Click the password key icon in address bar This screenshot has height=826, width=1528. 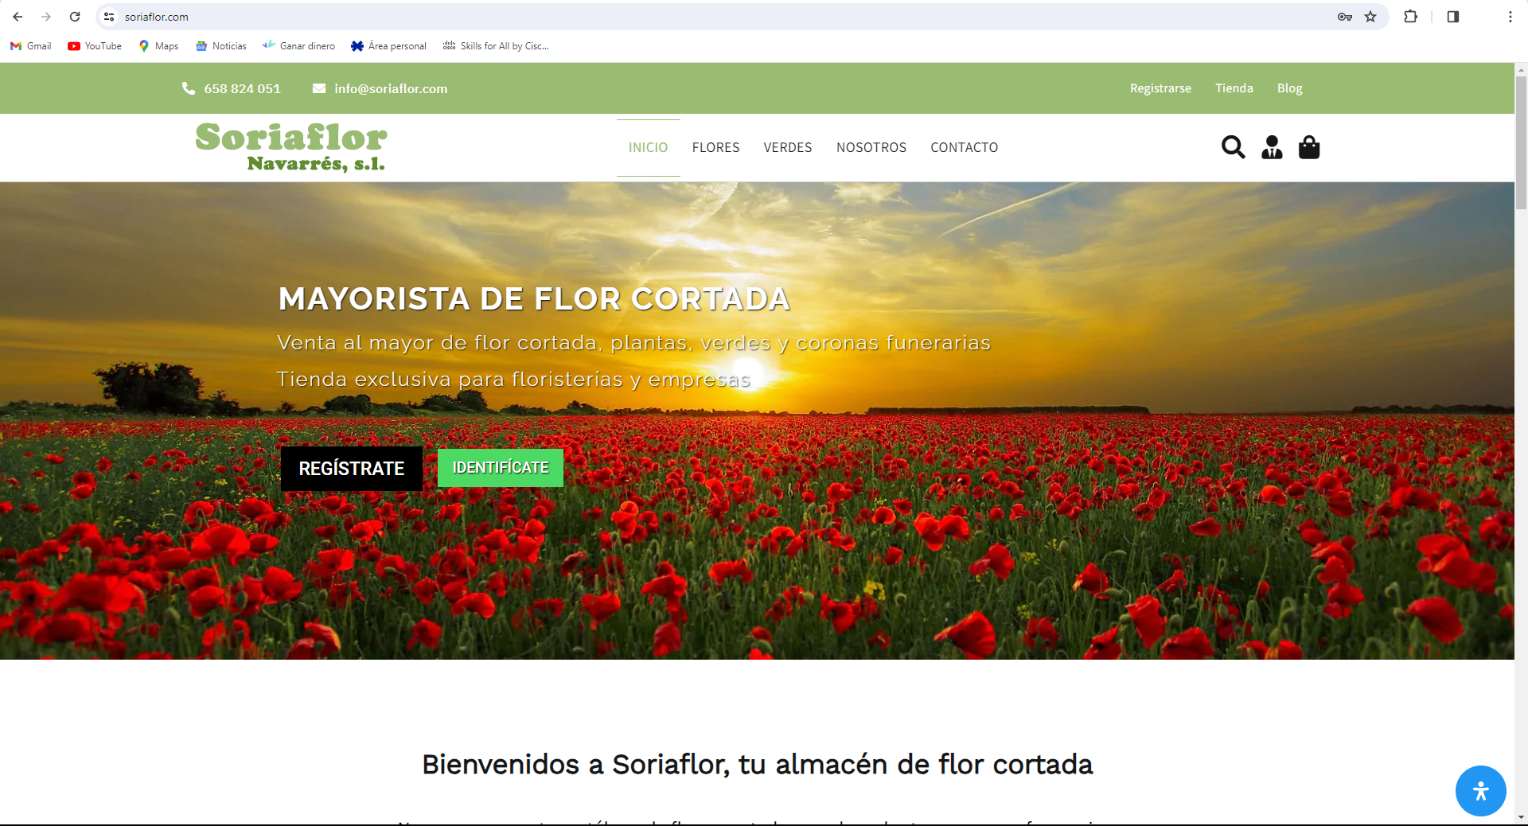click(1345, 17)
